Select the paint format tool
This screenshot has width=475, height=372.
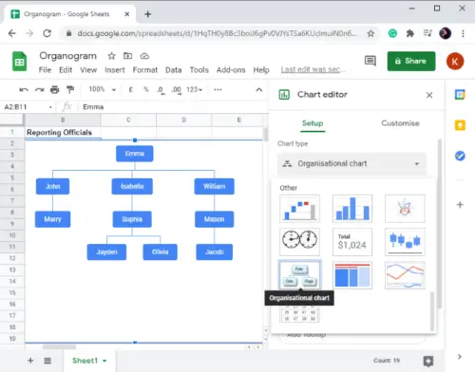tap(70, 90)
